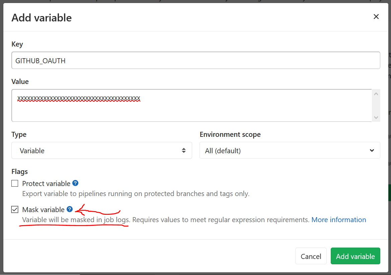The height and width of the screenshot is (275, 391).
Task: Click the "Protect variable" label text
Action: [x=46, y=183]
